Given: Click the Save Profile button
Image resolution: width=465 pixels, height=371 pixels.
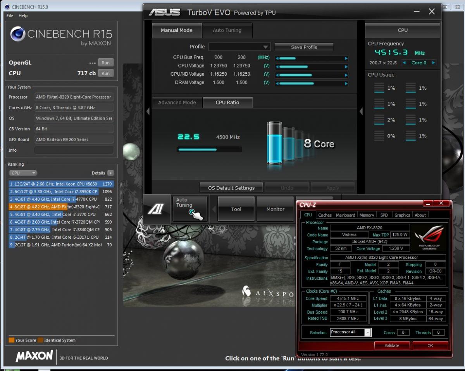Looking at the screenshot, I should pos(304,47).
